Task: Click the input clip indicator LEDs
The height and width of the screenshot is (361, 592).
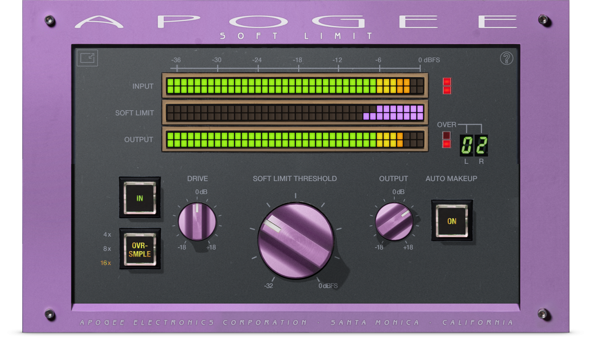Action: click(447, 86)
